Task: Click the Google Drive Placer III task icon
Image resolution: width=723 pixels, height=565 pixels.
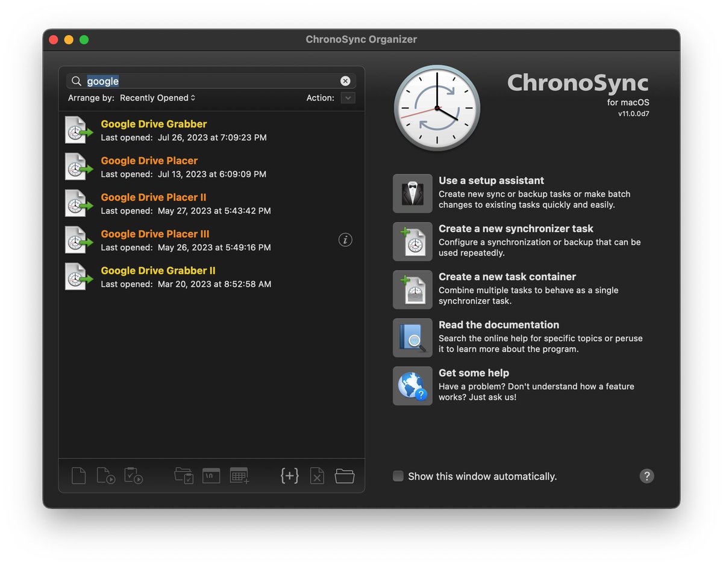Action: (79, 240)
